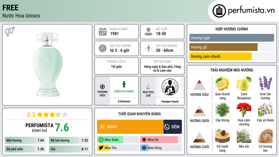The image size is (279, 157).
Task: Click the snowflake icon for Mùa Đông
Action: pos(144,148)
